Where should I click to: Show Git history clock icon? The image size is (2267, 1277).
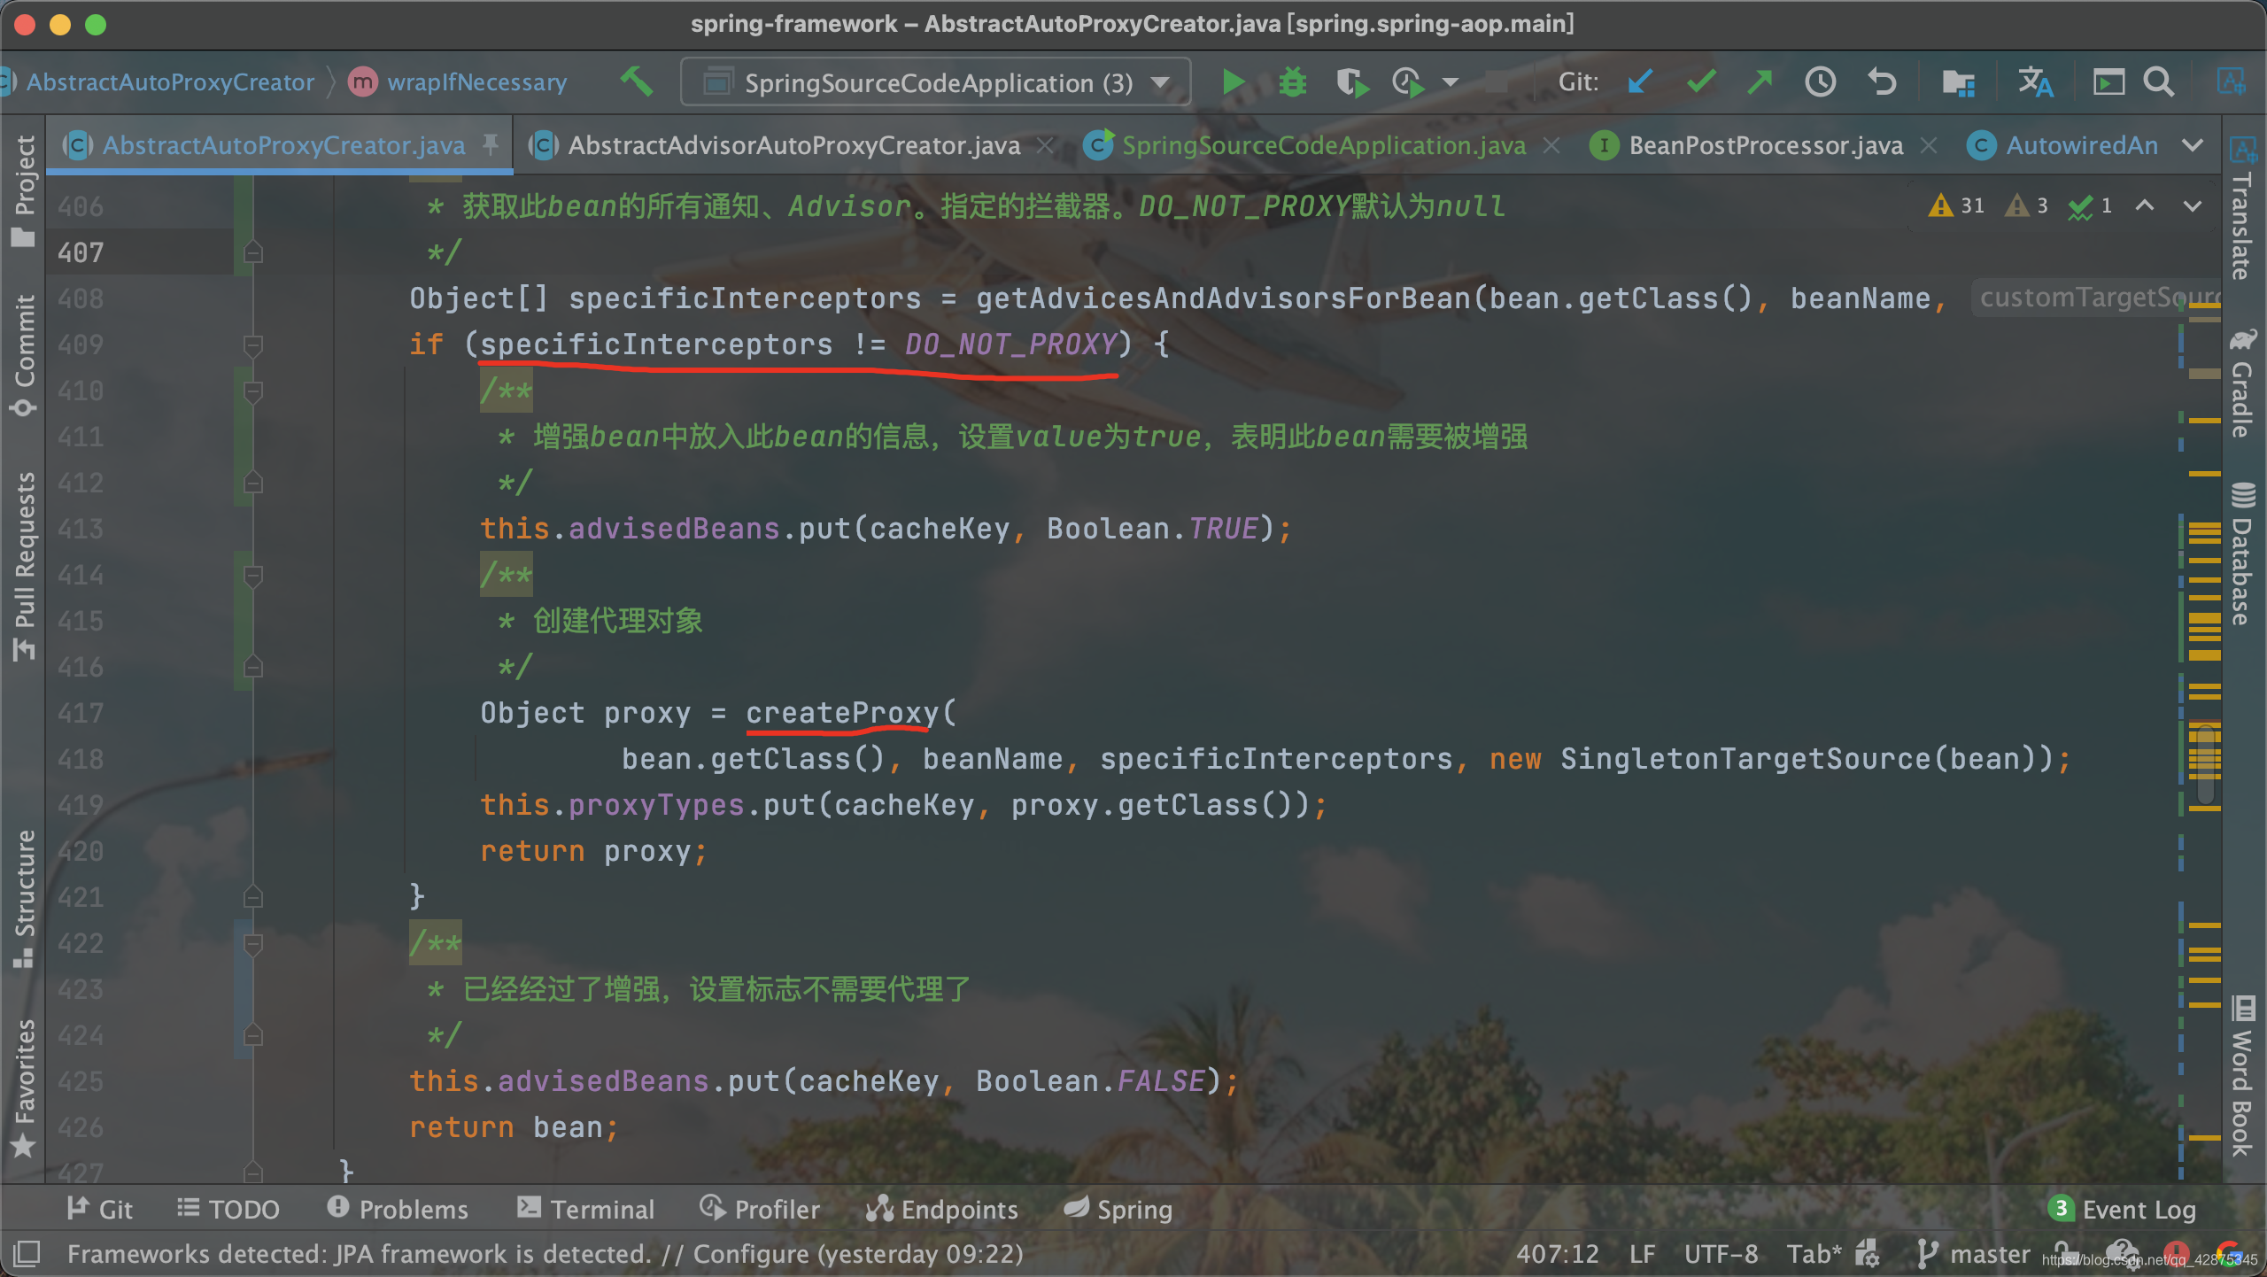coord(1820,82)
